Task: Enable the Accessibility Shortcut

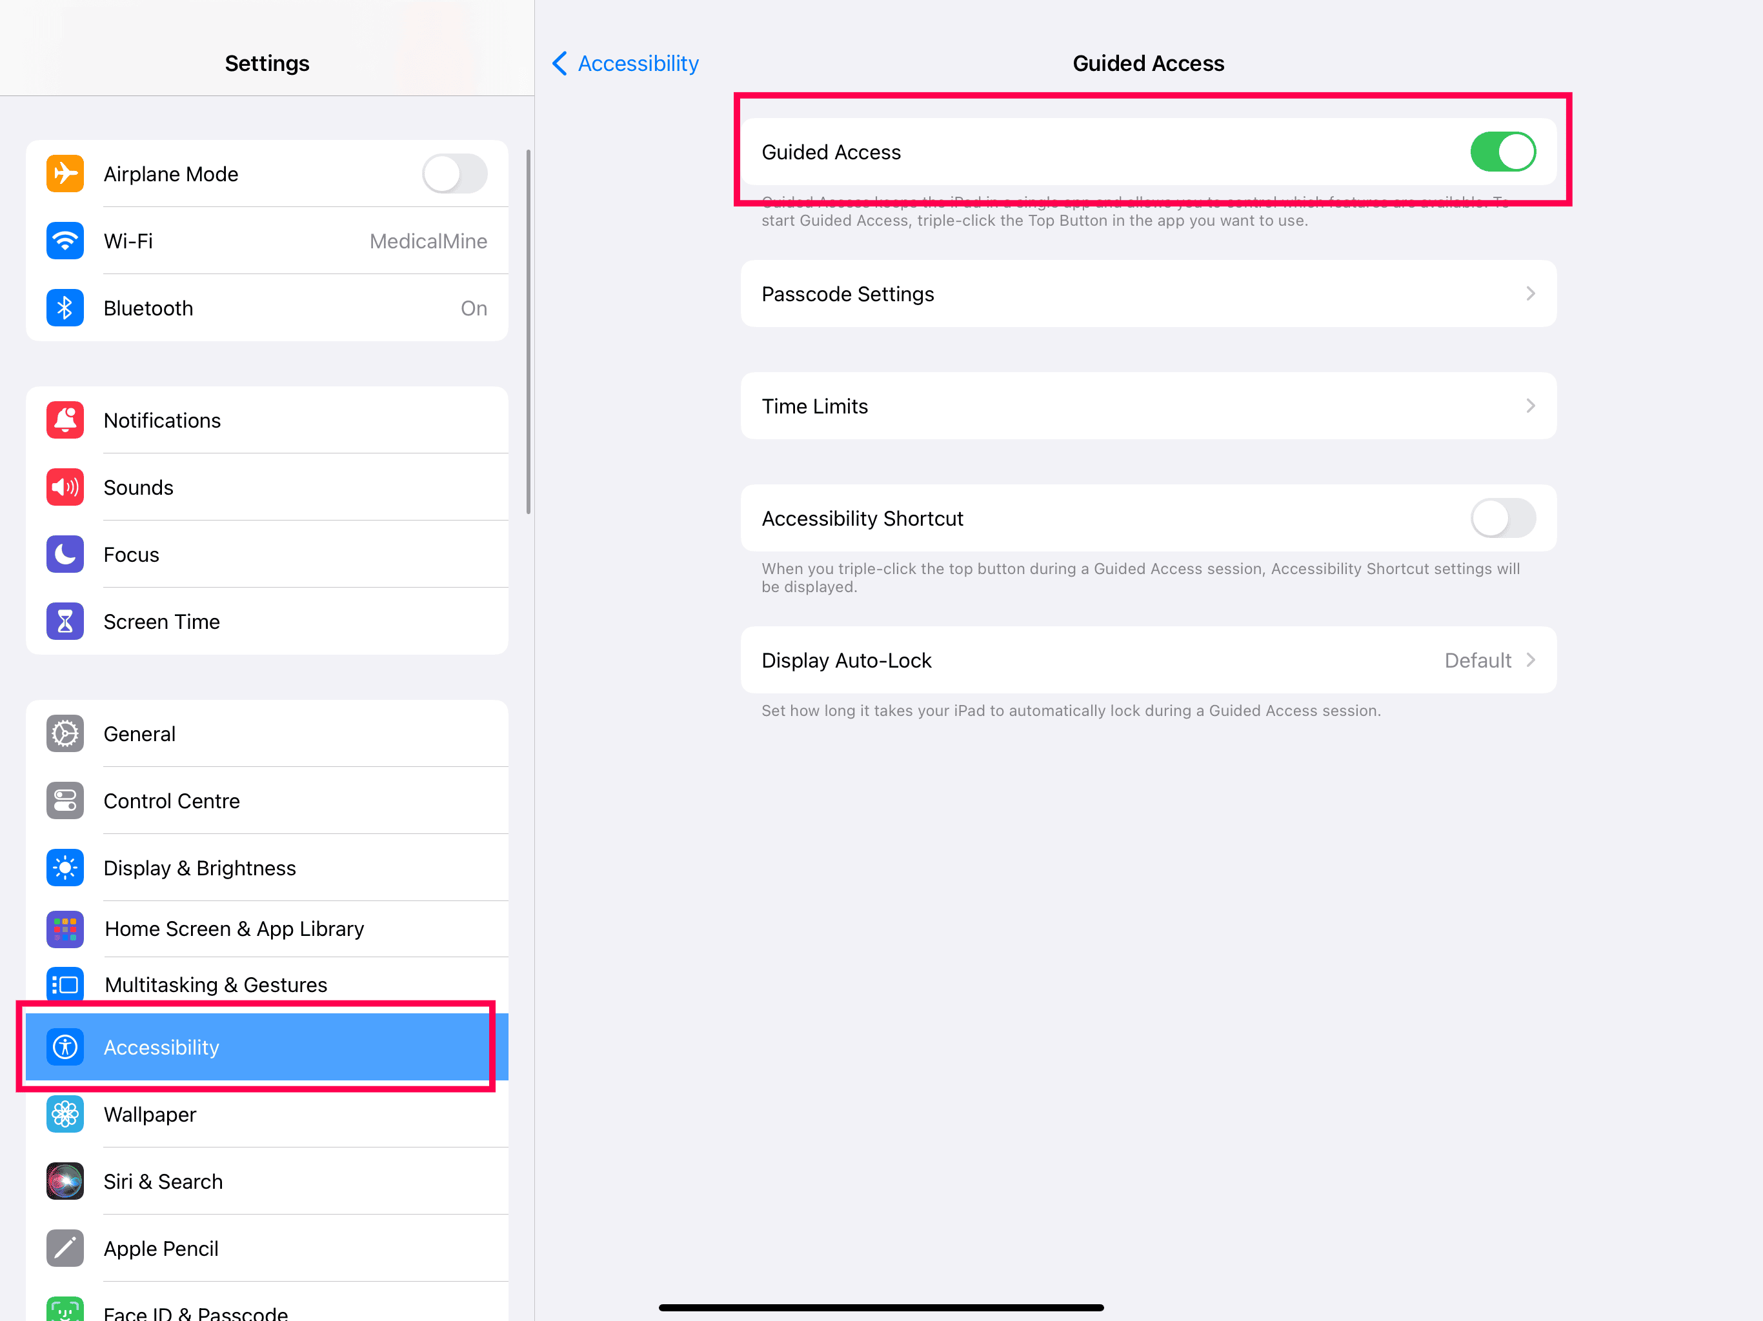Action: point(1503,518)
